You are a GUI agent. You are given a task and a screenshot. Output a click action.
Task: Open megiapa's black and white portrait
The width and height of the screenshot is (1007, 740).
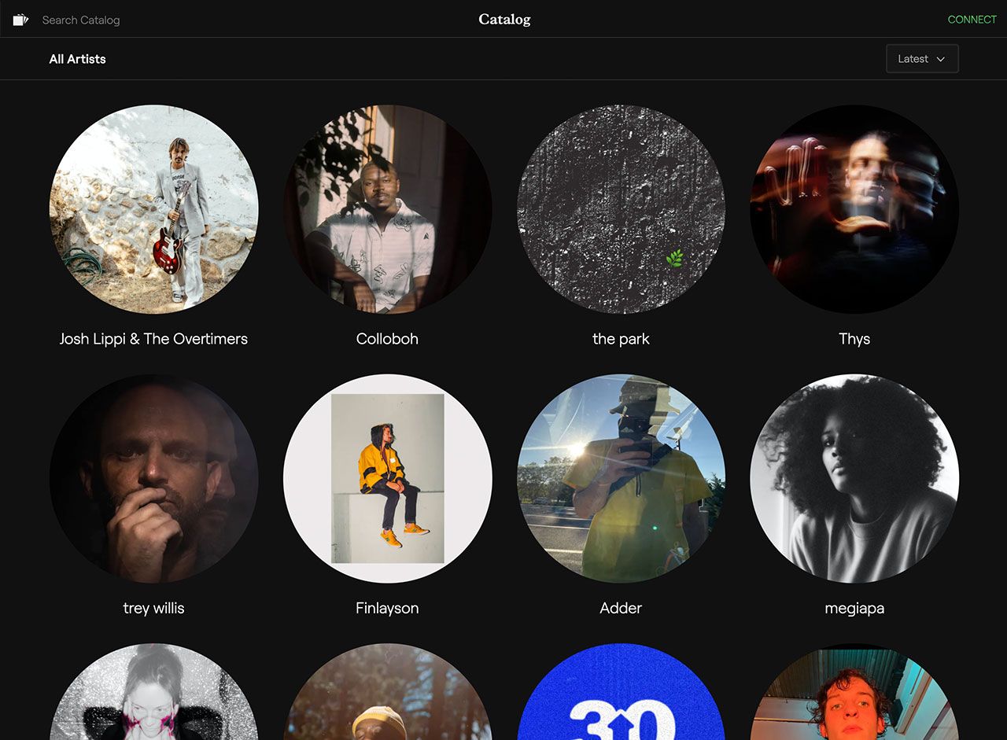854,478
